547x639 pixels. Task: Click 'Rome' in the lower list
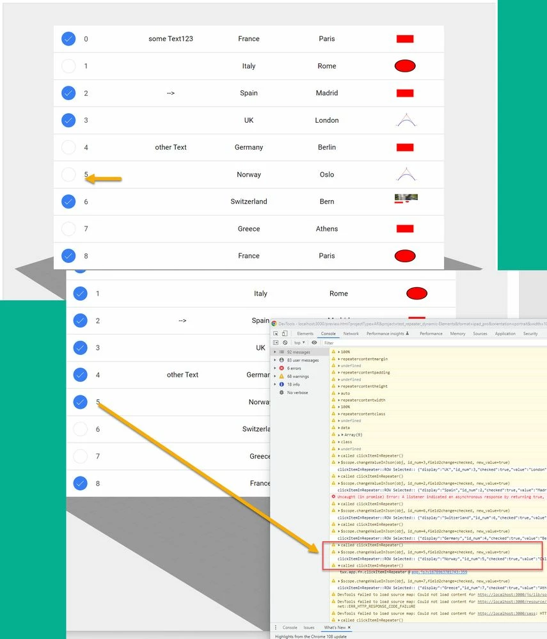point(338,294)
